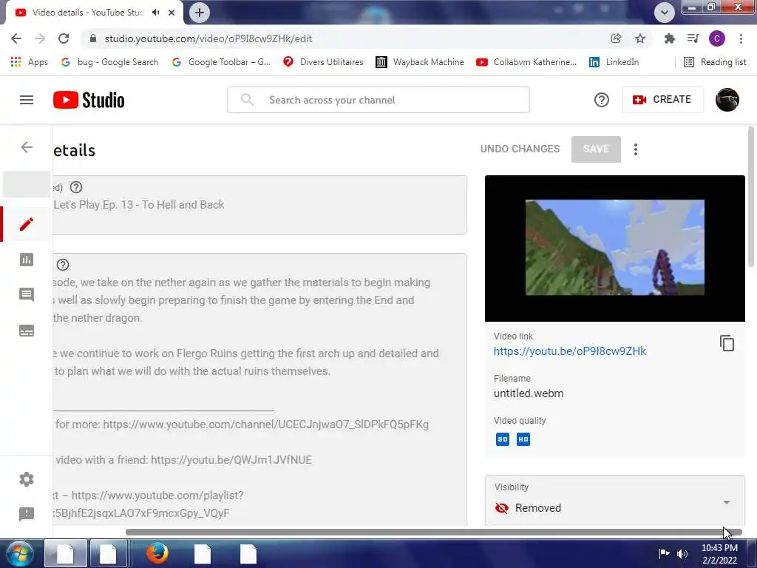Open the Divers Utilitaires bookmark

[x=323, y=62]
